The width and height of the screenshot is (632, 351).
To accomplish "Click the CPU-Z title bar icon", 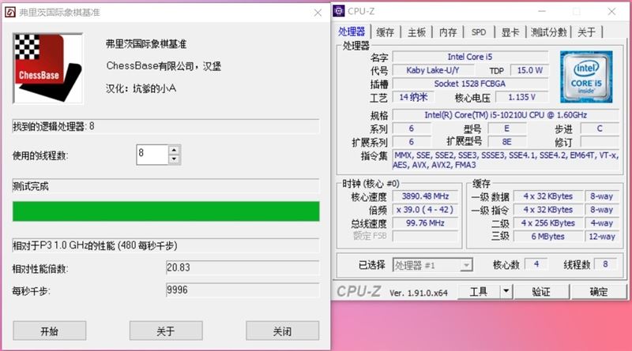I will (x=339, y=11).
